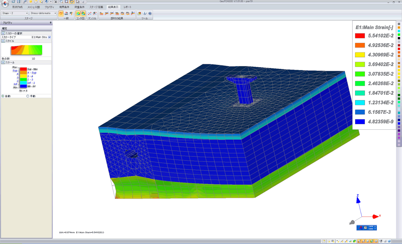Click the first tensor icon in テンソル group
This screenshot has width=402, height=244.
pyautogui.click(x=89, y=13)
